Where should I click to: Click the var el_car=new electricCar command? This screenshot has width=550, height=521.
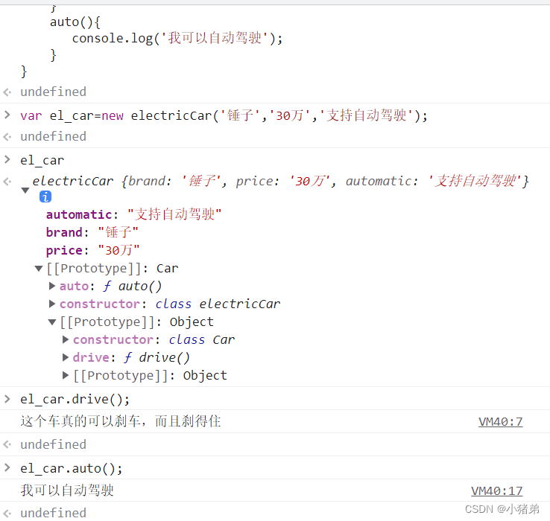point(224,115)
